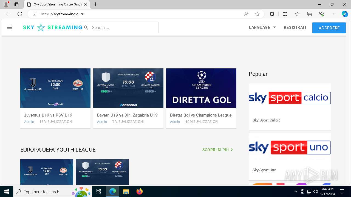
Task: Open the browser profile icon
Action: 6,4
